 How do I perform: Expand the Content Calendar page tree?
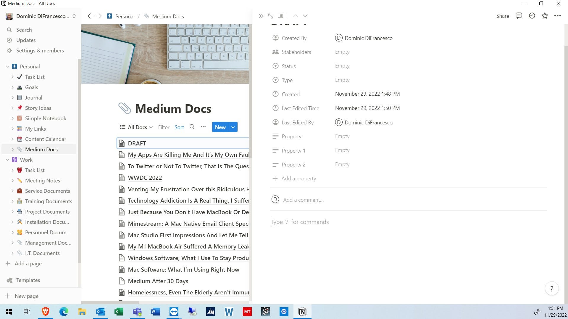pyautogui.click(x=12, y=139)
